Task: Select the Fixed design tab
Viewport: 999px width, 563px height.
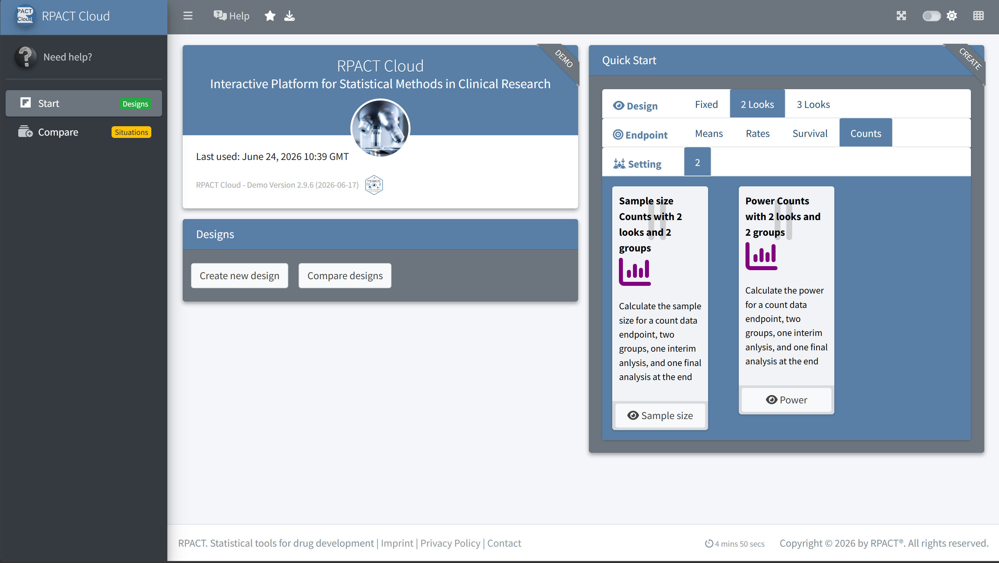Action: click(706, 104)
